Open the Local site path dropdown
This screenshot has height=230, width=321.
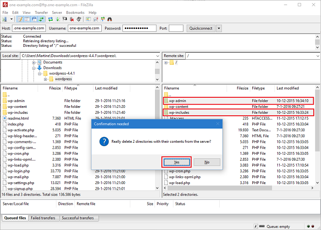(157, 56)
